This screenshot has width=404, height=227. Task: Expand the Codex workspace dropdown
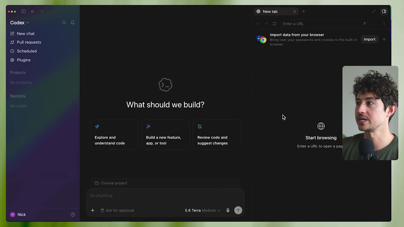pyautogui.click(x=20, y=22)
